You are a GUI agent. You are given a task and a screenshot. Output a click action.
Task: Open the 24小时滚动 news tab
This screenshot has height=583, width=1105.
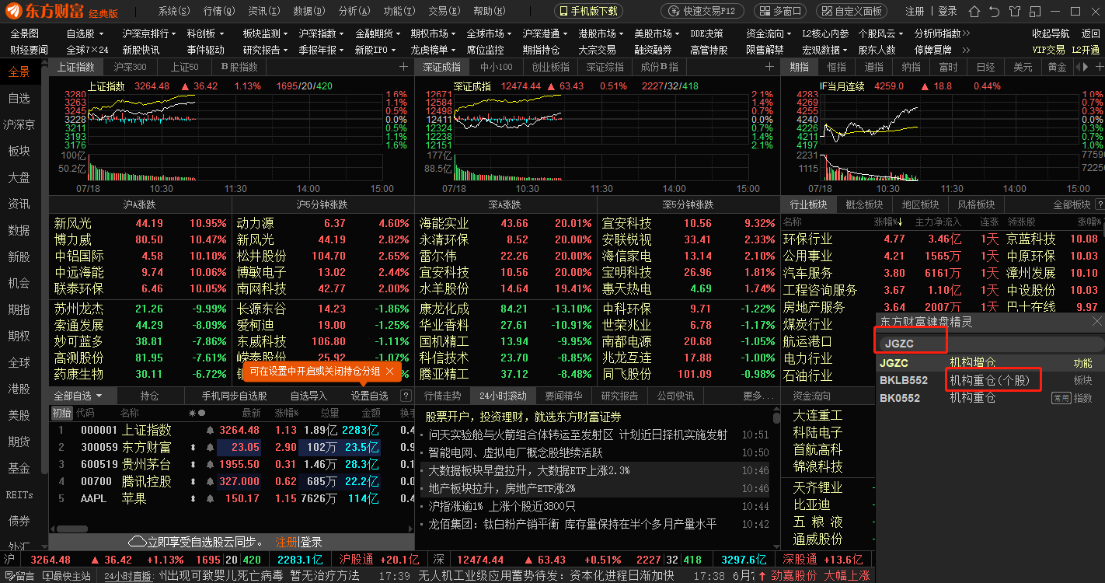click(503, 396)
